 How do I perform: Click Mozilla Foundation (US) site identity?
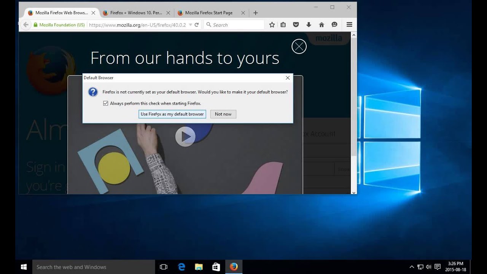59,25
